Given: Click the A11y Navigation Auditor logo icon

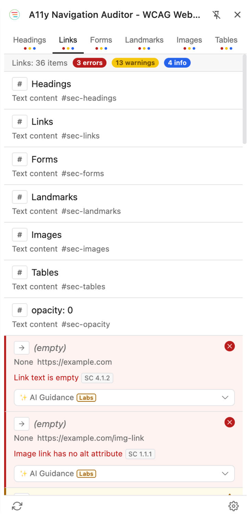Looking at the screenshot, I should [x=14, y=15].
